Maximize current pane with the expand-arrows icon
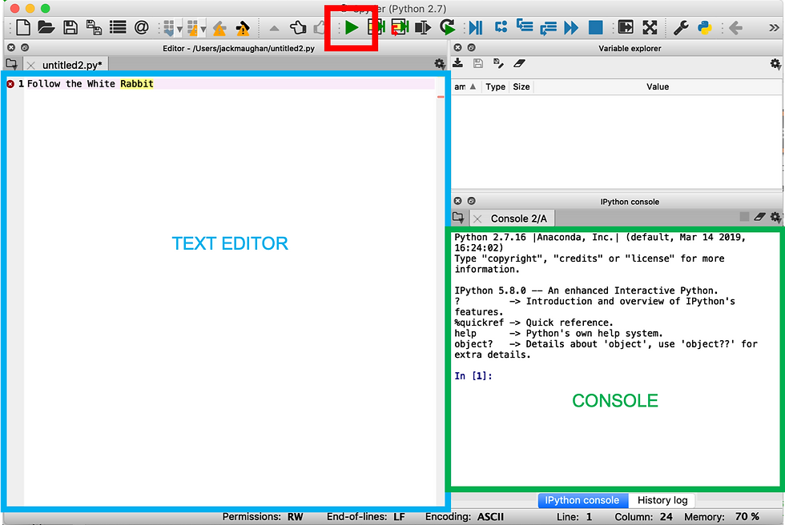This screenshot has width=785, height=525. 650,27
